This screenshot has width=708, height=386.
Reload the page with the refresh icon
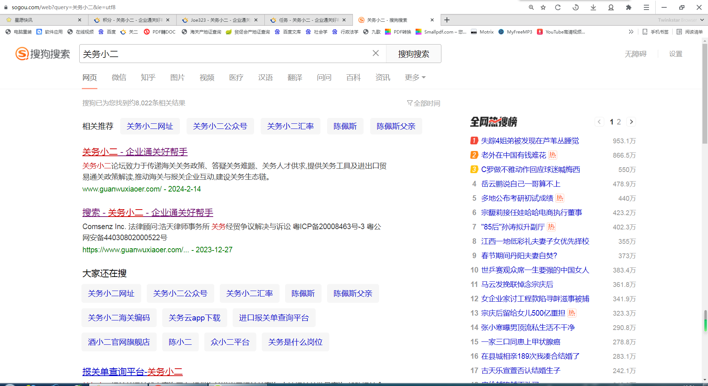click(558, 7)
